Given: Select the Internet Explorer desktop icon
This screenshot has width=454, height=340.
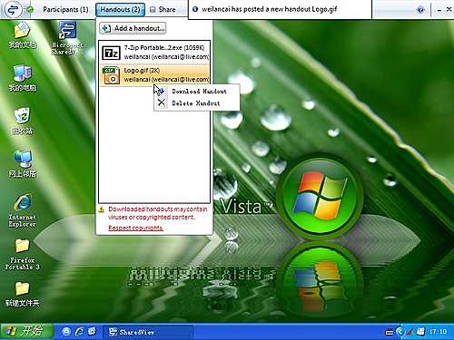Looking at the screenshot, I should [x=23, y=210].
